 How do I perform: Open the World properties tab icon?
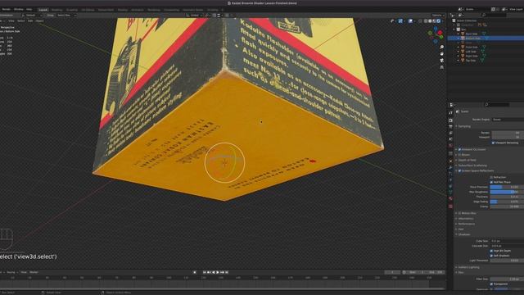450,146
